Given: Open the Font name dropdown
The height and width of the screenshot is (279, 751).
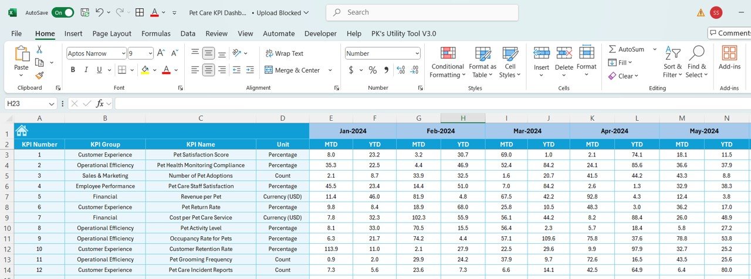Looking at the screenshot, I should (123, 53).
